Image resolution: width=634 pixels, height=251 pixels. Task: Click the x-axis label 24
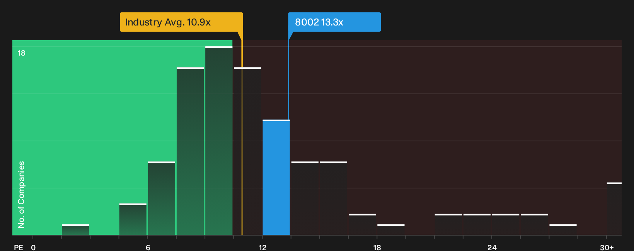[x=492, y=248]
